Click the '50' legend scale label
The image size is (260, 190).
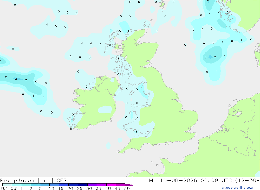127,188
